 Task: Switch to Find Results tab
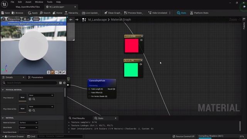tap(77, 118)
